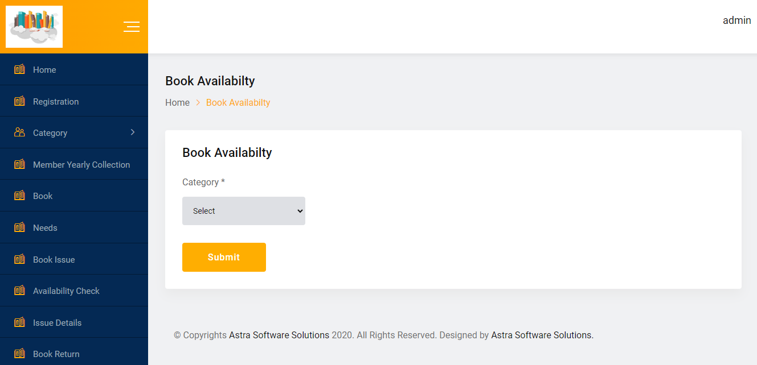Image resolution: width=757 pixels, height=365 pixels.
Task: Click the book icon beside Issue Details
Action: click(19, 322)
